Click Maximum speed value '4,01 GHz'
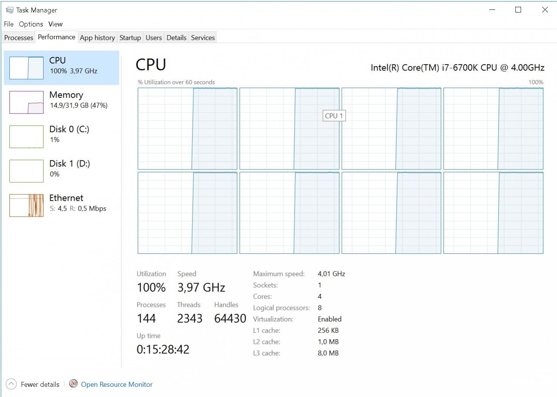This screenshot has width=557, height=397. (331, 274)
